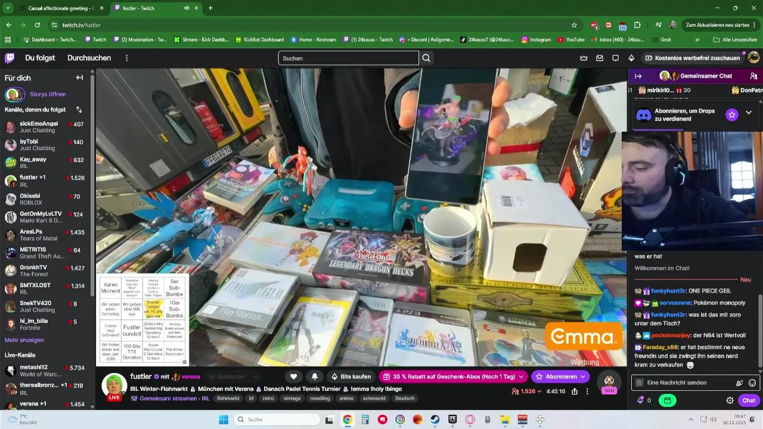
Task: Mute the fustler tab audio icon
Action: click(187, 8)
